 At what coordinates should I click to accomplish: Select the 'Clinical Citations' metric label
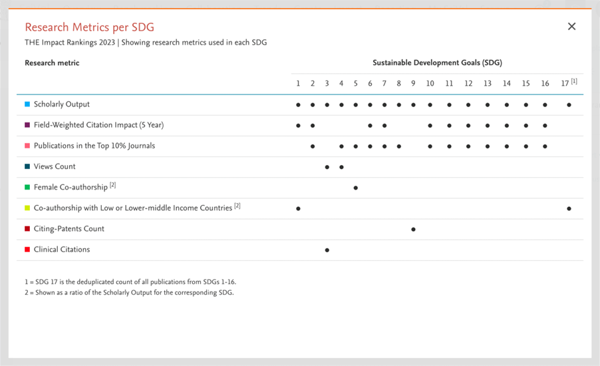click(62, 250)
